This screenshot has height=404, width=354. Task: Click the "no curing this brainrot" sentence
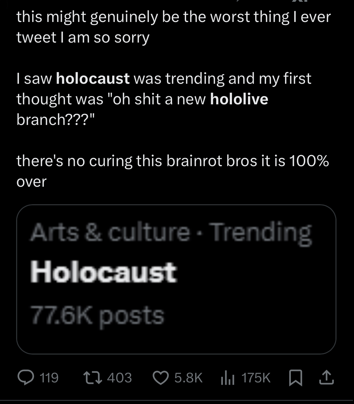coord(173,161)
